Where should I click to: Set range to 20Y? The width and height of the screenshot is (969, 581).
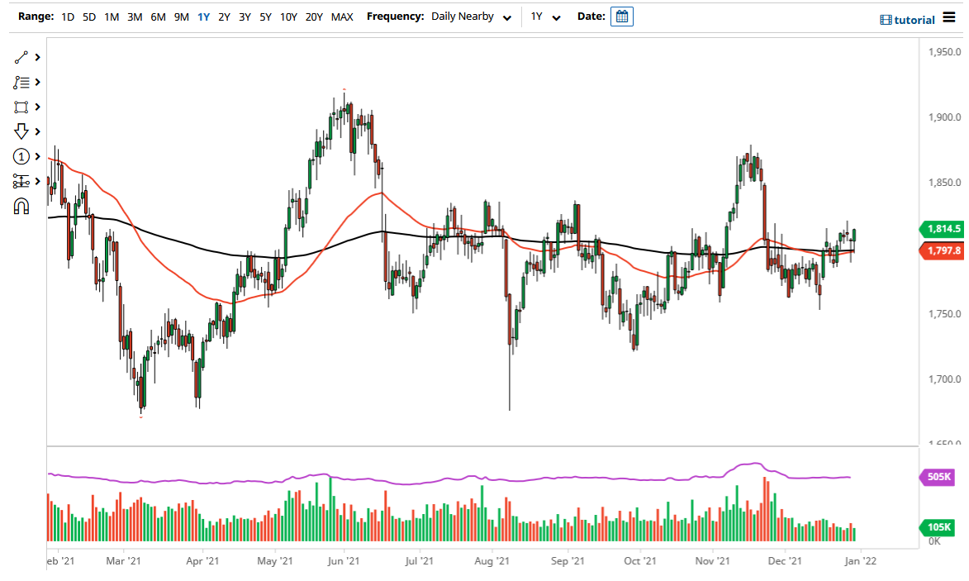[x=314, y=17]
